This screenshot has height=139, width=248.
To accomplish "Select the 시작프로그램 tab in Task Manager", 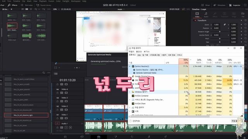I will point(155,55).
